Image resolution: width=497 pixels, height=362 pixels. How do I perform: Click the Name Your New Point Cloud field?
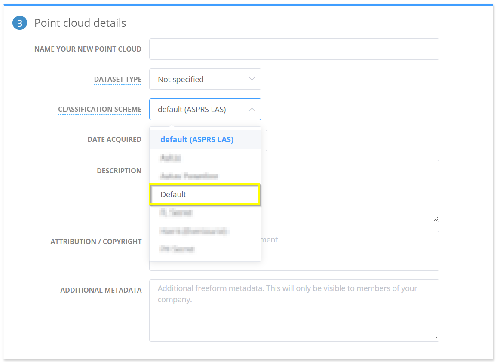coord(294,49)
